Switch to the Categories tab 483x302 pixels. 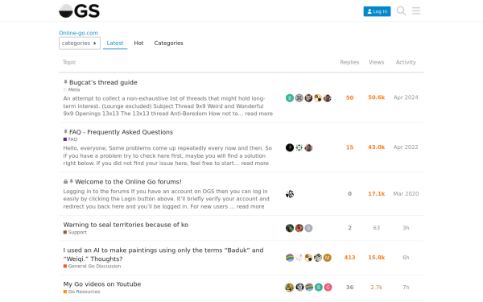168,43
